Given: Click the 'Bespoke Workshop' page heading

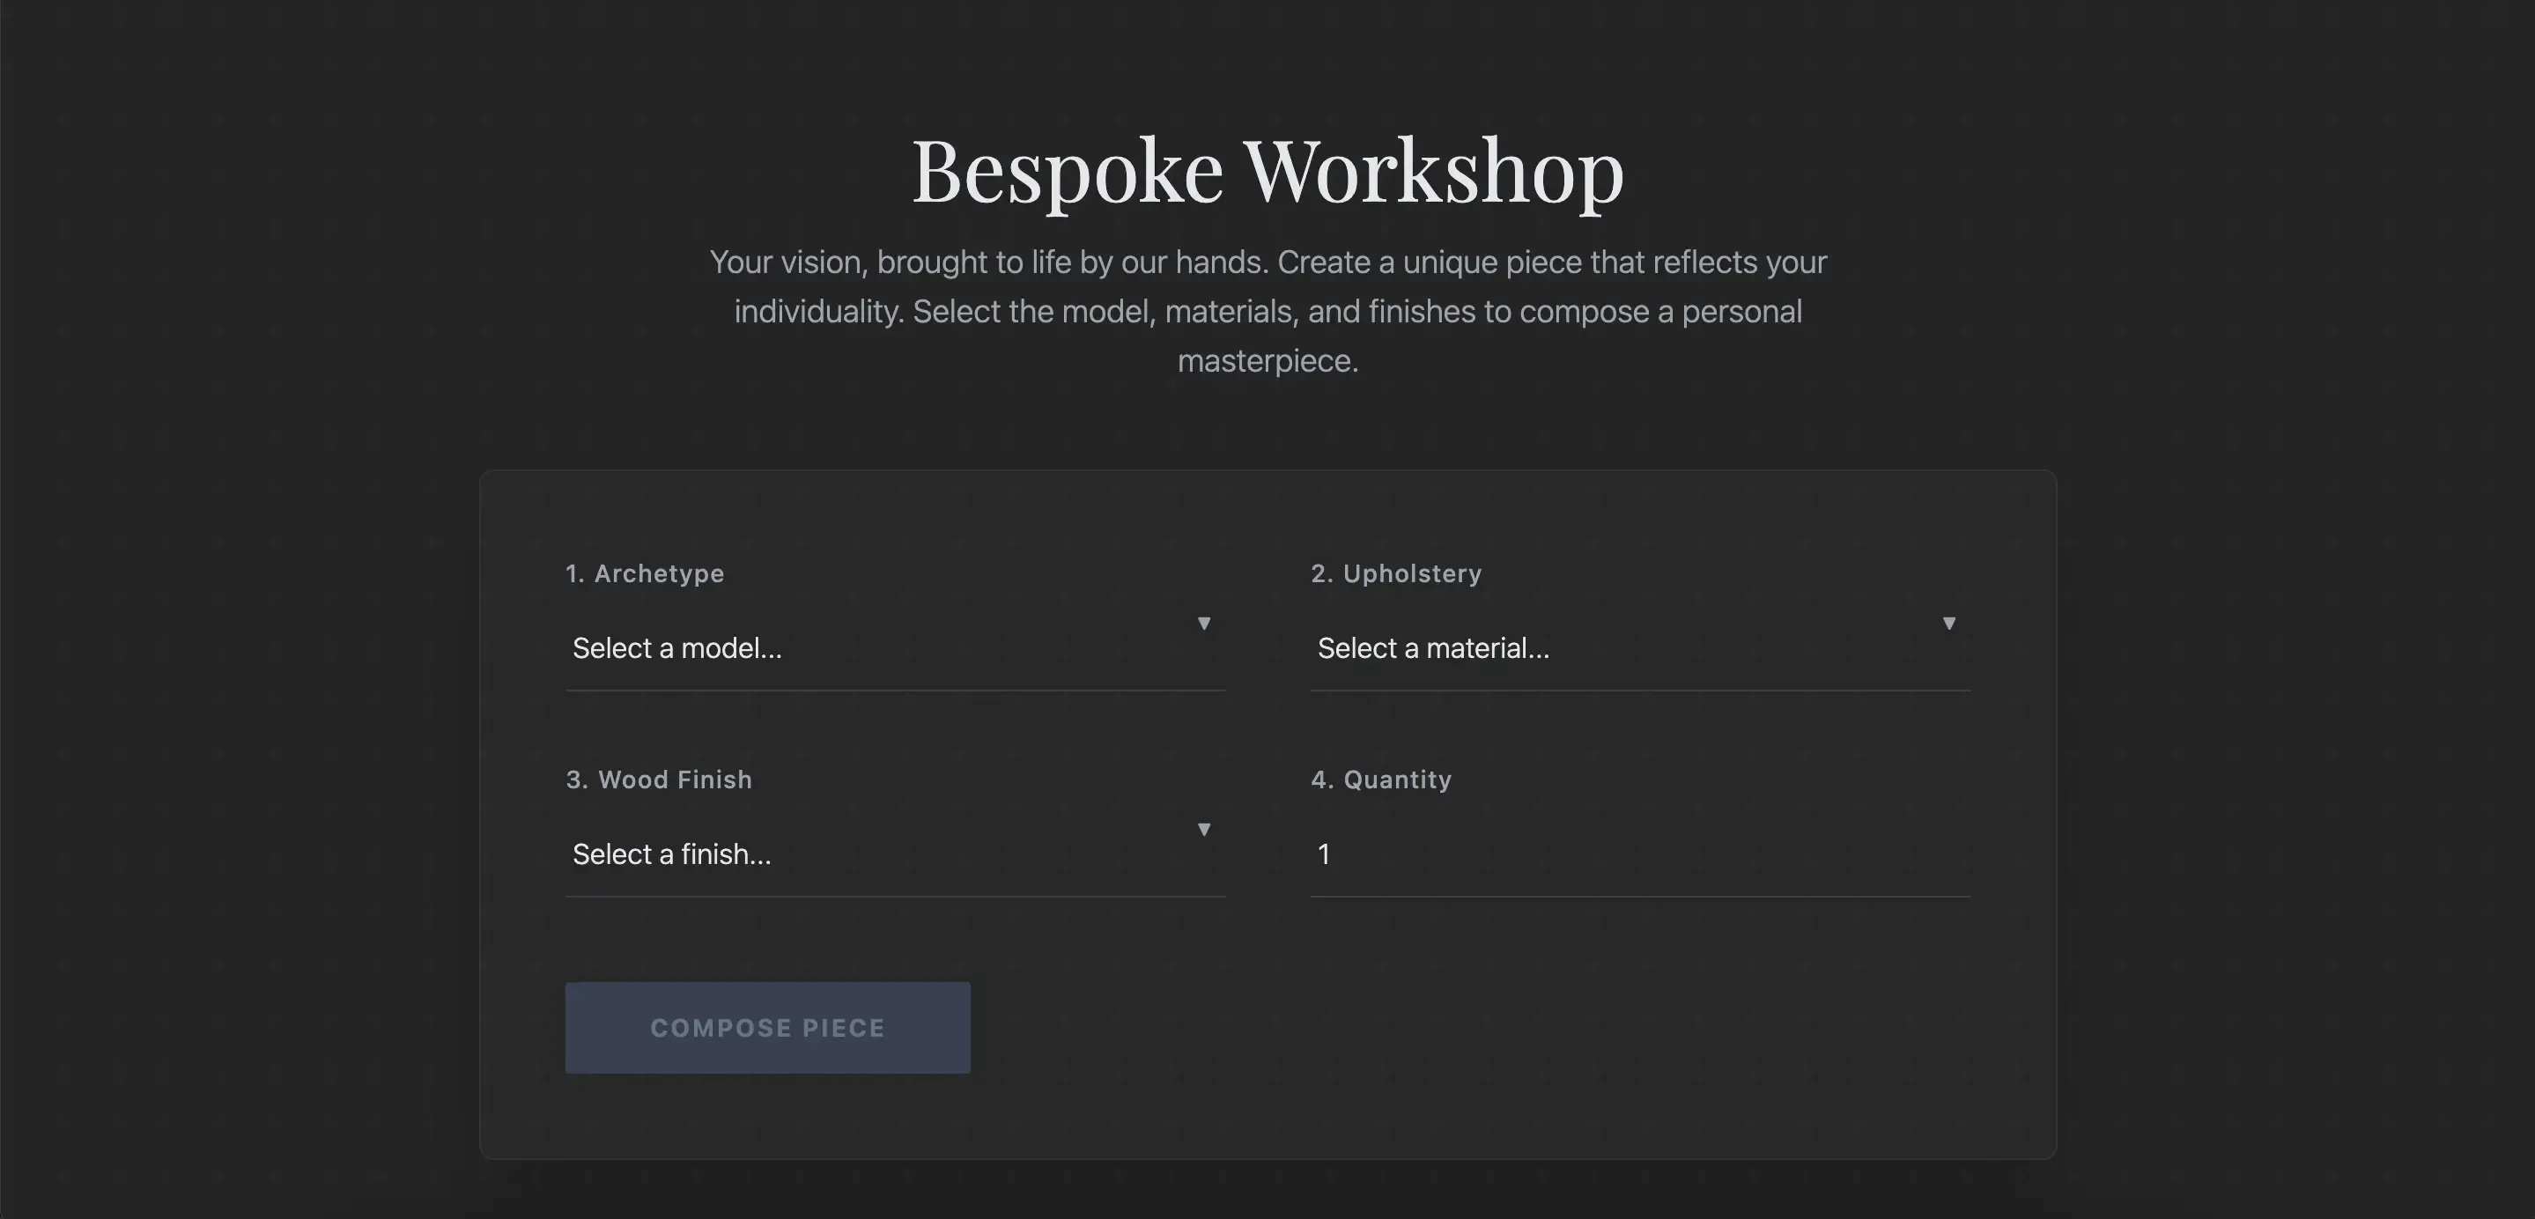Looking at the screenshot, I should click(1267, 172).
